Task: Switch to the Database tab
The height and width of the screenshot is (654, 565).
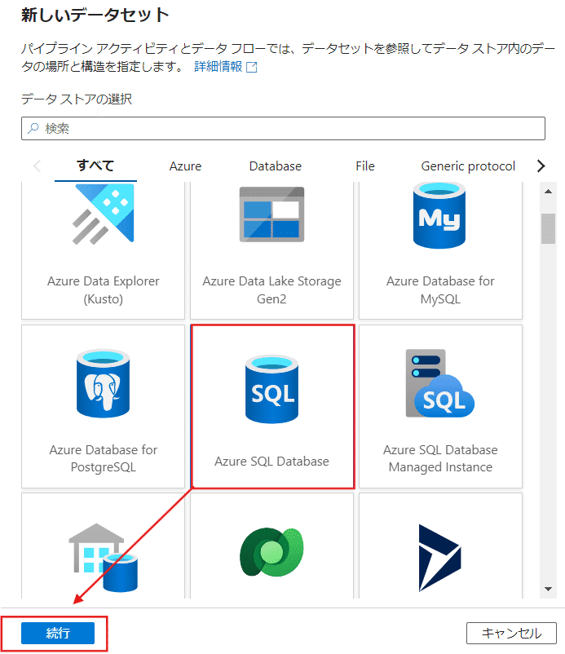Action: click(x=276, y=166)
